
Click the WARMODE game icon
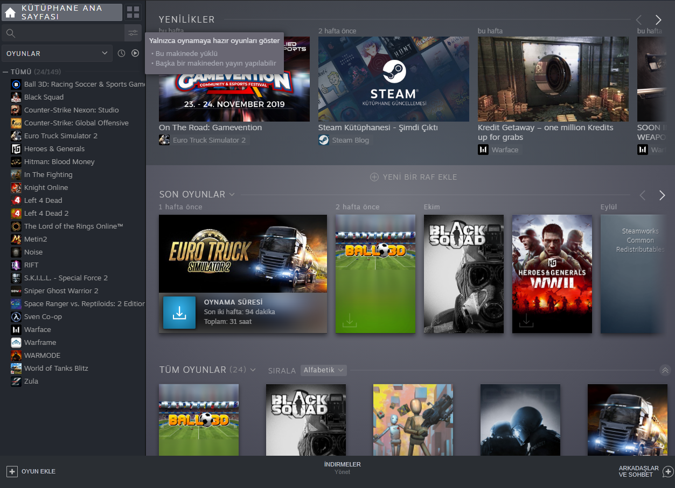tap(16, 355)
